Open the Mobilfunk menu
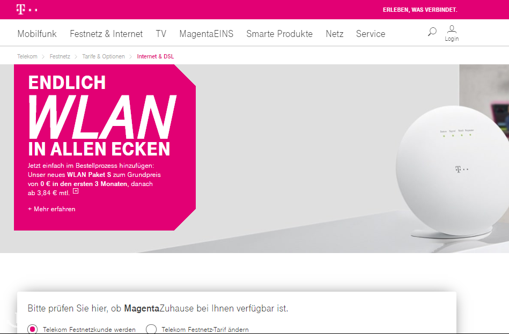Screen dimensions: 509x334 point(37,34)
